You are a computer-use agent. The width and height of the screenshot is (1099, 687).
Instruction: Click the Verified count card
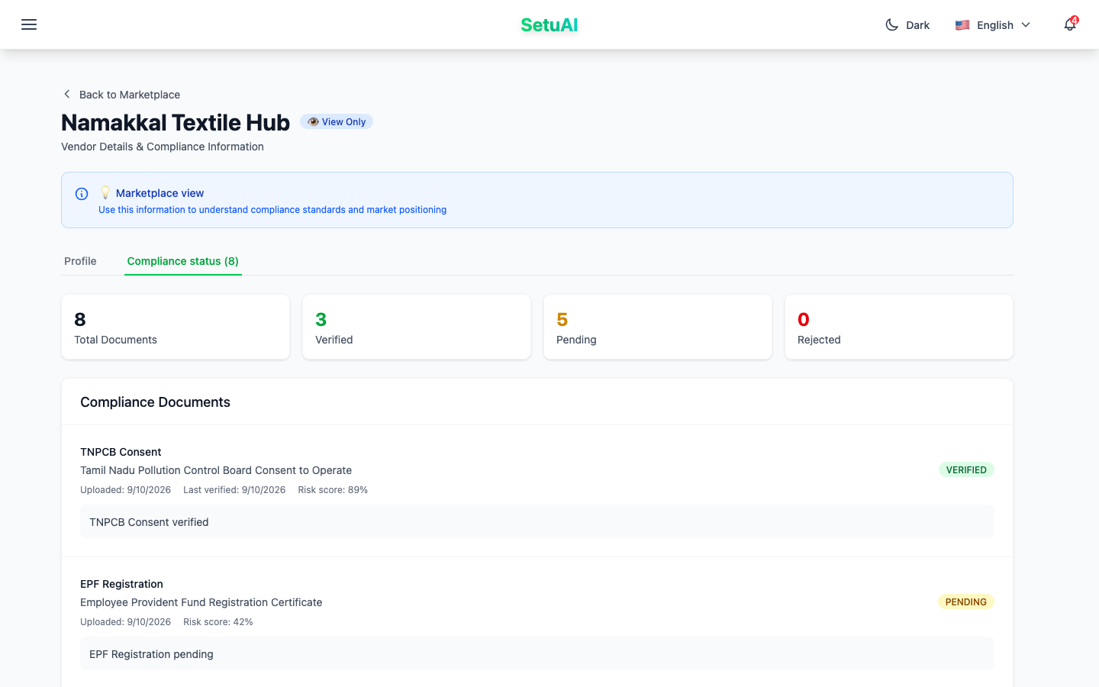pos(417,327)
